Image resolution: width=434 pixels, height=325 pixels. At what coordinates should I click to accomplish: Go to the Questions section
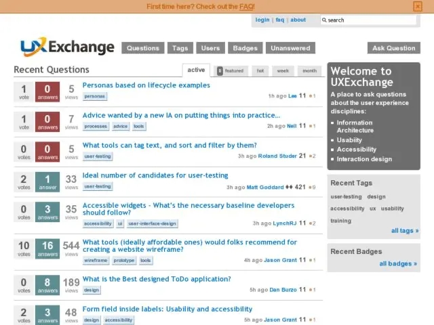point(143,48)
